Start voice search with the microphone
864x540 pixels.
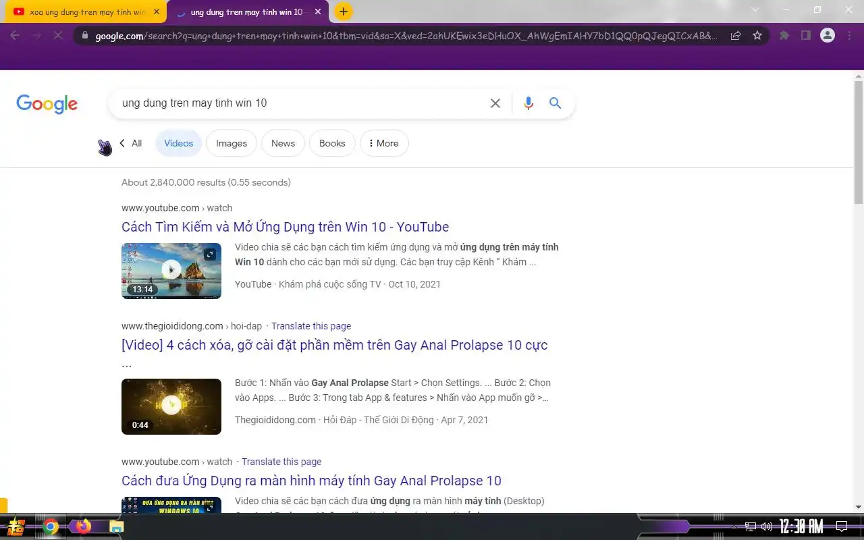[x=529, y=103]
